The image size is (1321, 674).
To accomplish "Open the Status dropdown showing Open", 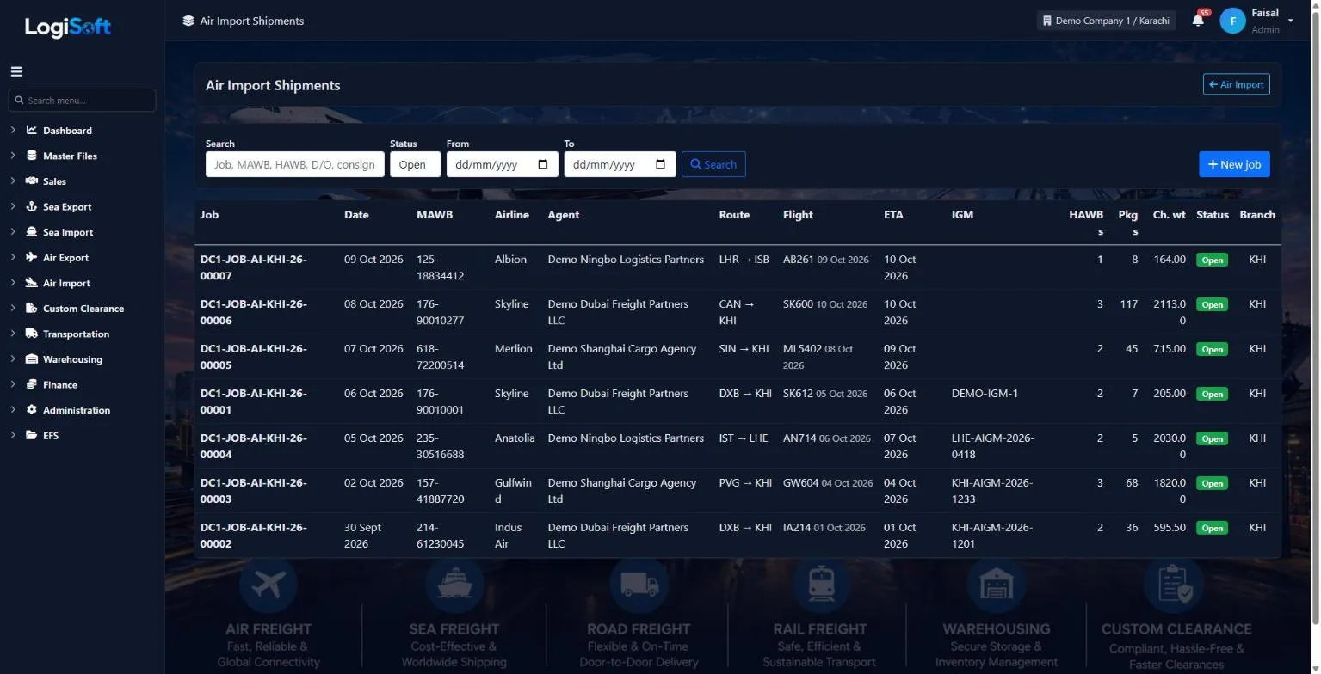I will point(415,164).
